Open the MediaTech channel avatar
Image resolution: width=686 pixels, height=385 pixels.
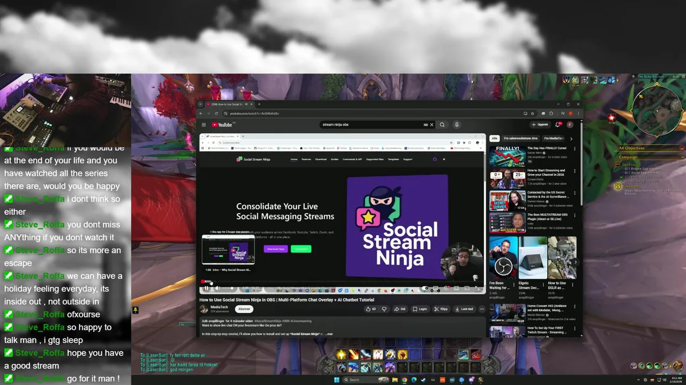coord(204,309)
